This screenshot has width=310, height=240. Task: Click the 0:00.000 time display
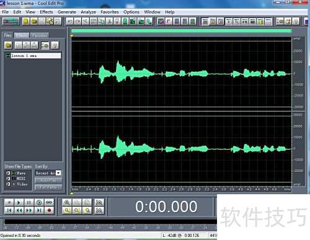click(166, 207)
